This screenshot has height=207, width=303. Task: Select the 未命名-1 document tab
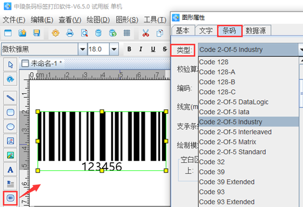point(42,64)
